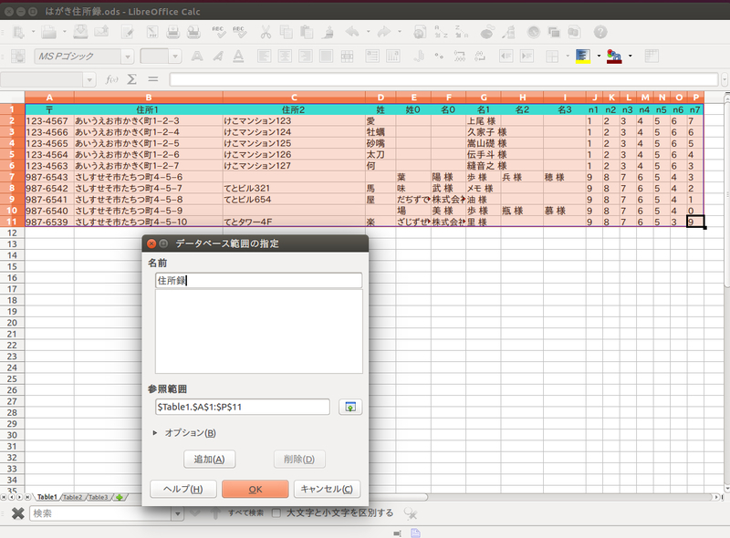Click the Cut scissors icon
This screenshot has width=730, height=538.
tap(266, 32)
